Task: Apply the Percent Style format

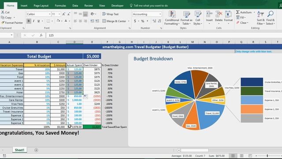Action: pos(143,21)
